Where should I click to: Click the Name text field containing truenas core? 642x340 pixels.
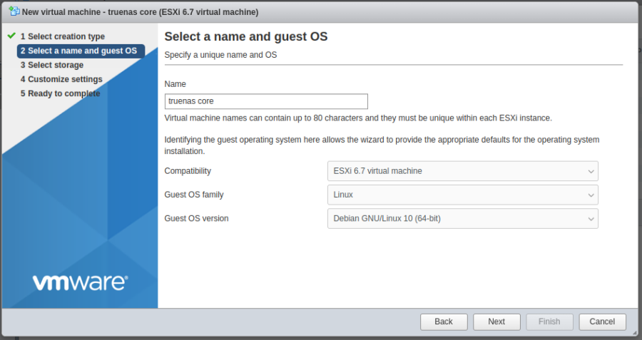(265, 101)
